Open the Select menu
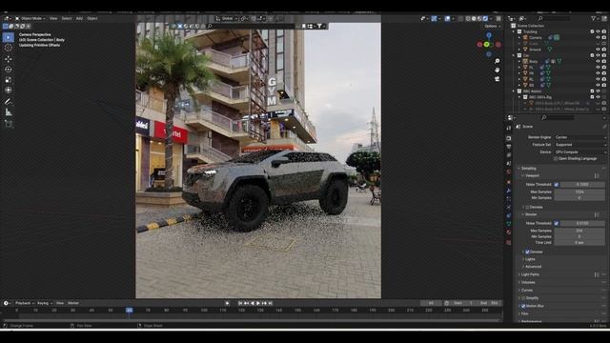 tap(67, 18)
